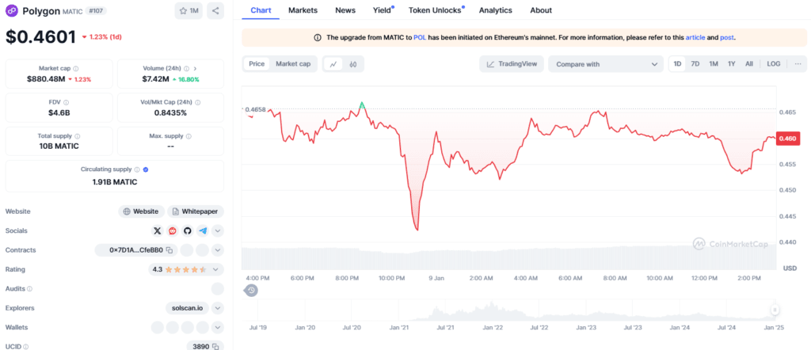
Task: Open the Whitepaper button
Action: [196, 211]
